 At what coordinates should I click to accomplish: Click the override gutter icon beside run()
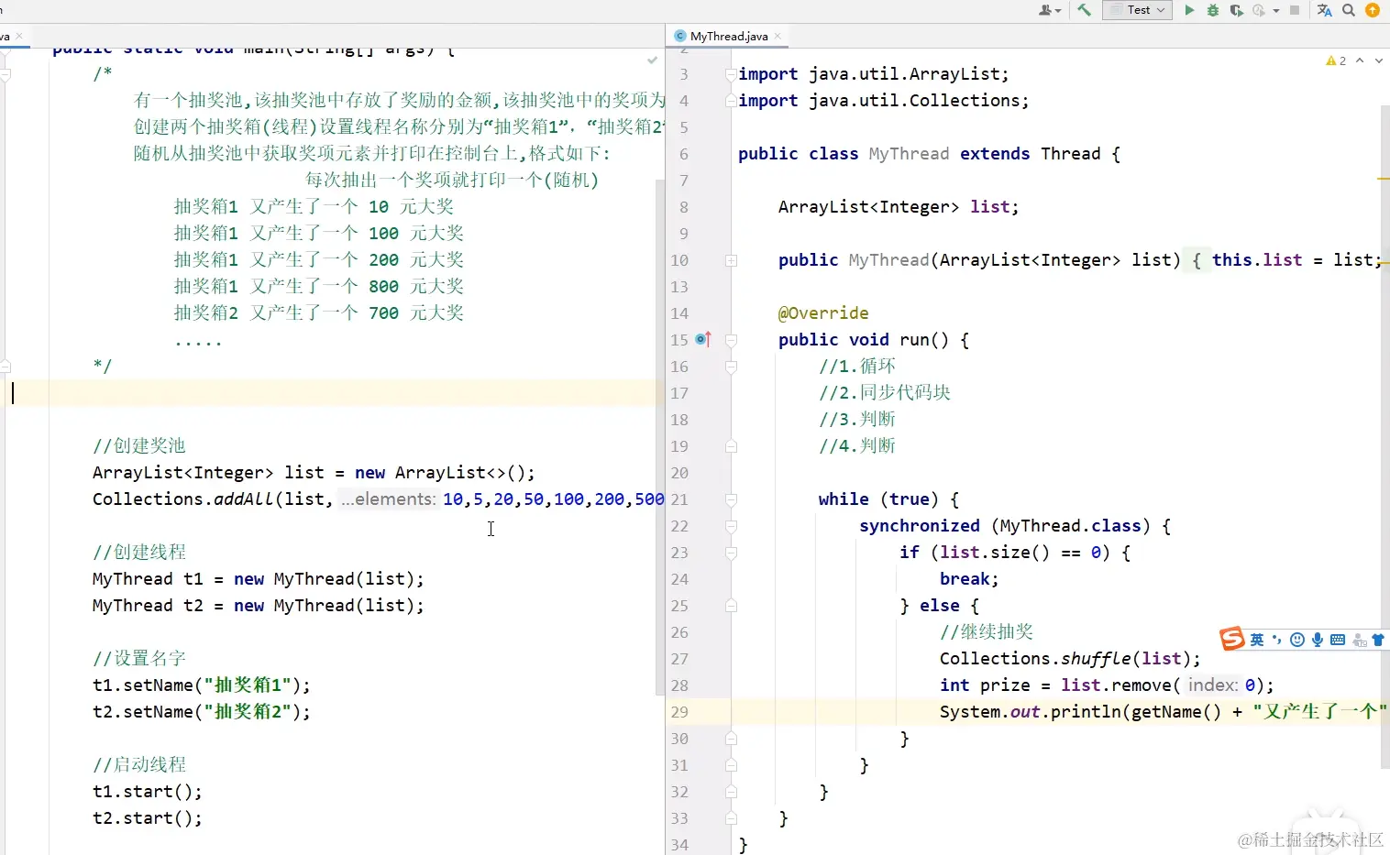pyautogui.click(x=703, y=339)
